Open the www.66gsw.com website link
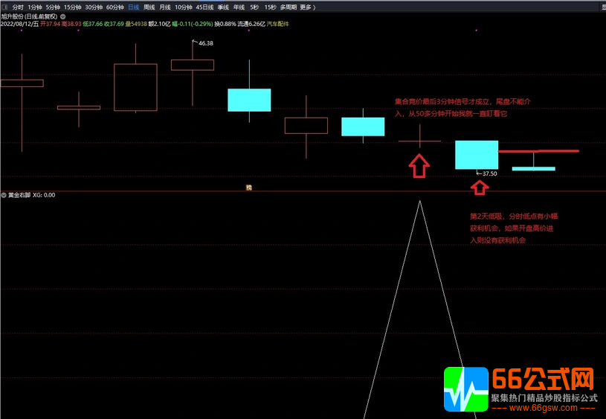606x419 pixels. click(x=544, y=408)
